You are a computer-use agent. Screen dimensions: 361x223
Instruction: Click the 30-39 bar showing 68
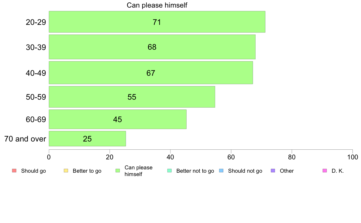point(152,47)
